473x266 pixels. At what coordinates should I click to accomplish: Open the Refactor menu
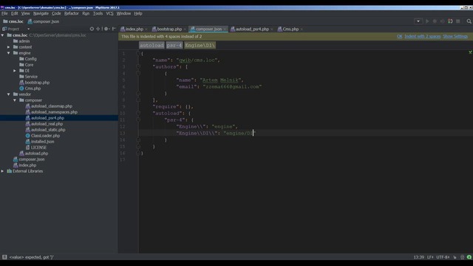[x=71, y=13]
